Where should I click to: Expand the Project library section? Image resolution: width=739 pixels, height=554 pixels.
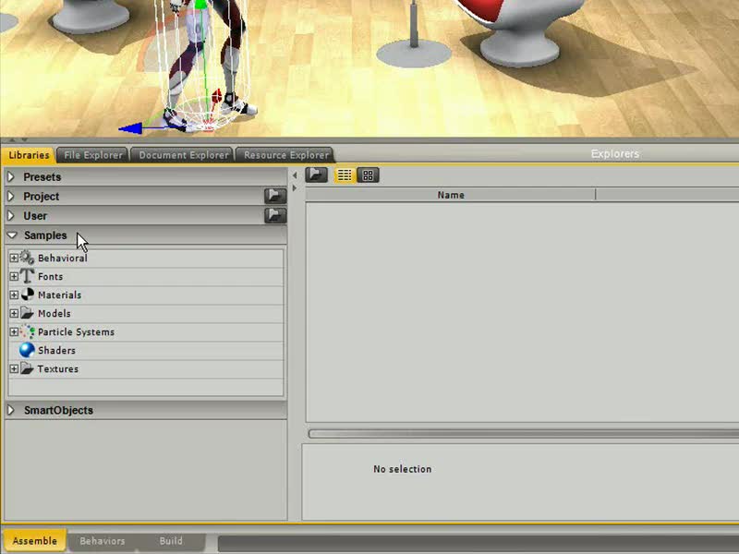10,196
